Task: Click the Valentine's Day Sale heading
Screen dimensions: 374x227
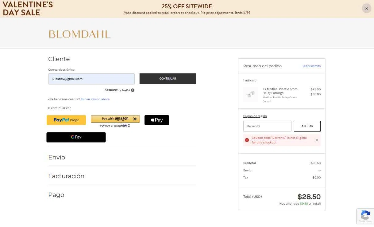Action: (28, 9)
